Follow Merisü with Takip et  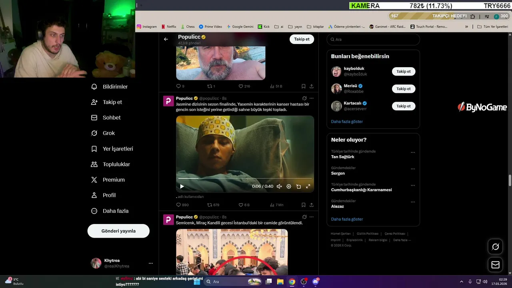point(404,89)
